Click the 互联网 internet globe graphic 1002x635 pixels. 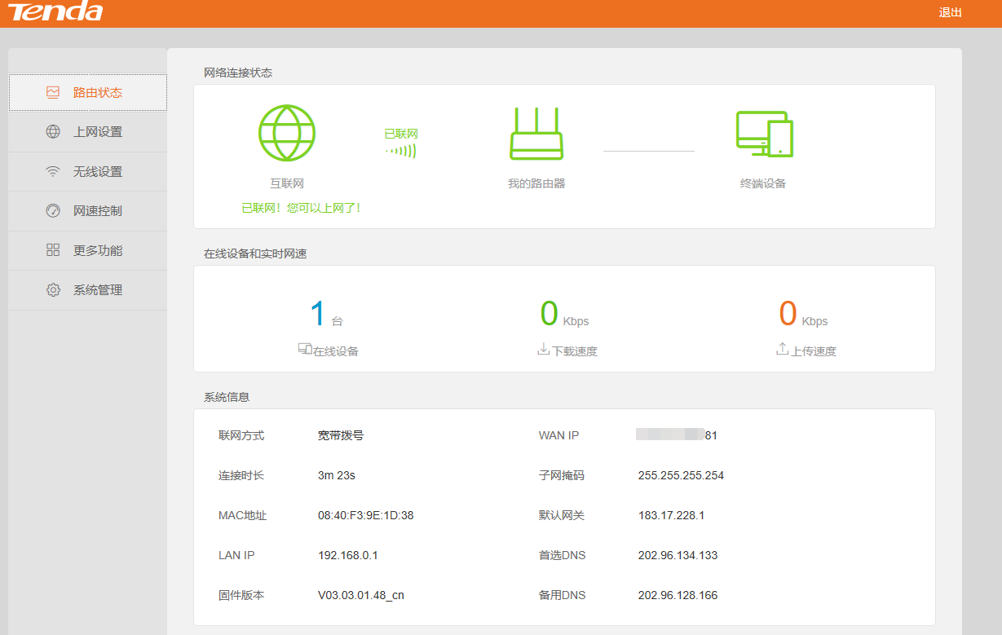click(287, 132)
